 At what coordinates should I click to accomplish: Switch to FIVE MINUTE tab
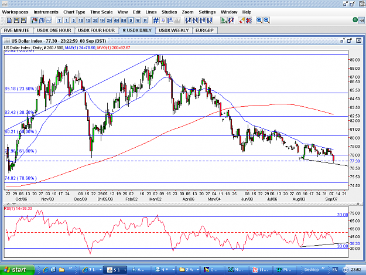16,30
